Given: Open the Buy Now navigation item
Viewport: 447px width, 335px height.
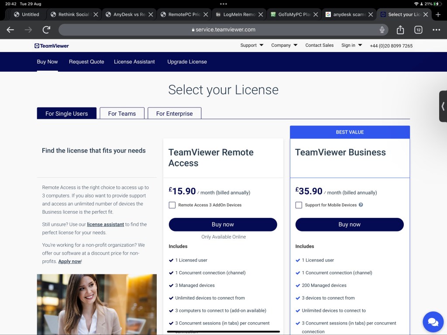Looking at the screenshot, I should 47,62.
